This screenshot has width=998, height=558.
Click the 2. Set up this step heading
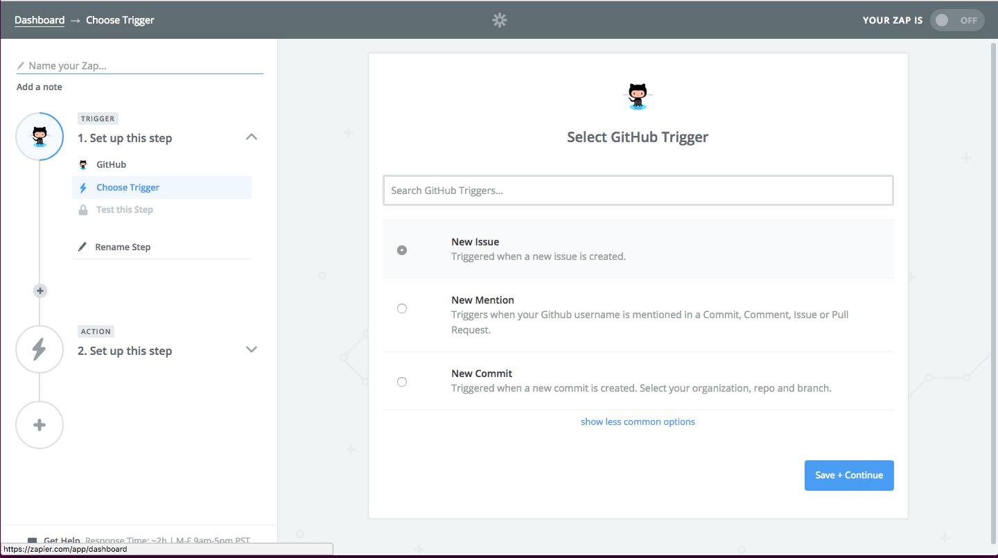point(125,351)
